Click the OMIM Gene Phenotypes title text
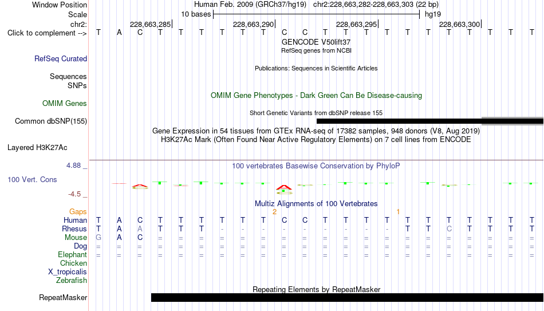Screen dimensions: 544x311 point(316,96)
